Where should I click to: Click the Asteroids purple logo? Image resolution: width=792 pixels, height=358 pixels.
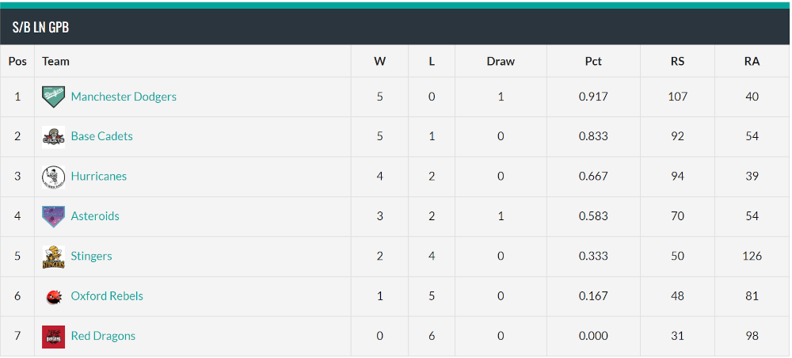(x=53, y=216)
